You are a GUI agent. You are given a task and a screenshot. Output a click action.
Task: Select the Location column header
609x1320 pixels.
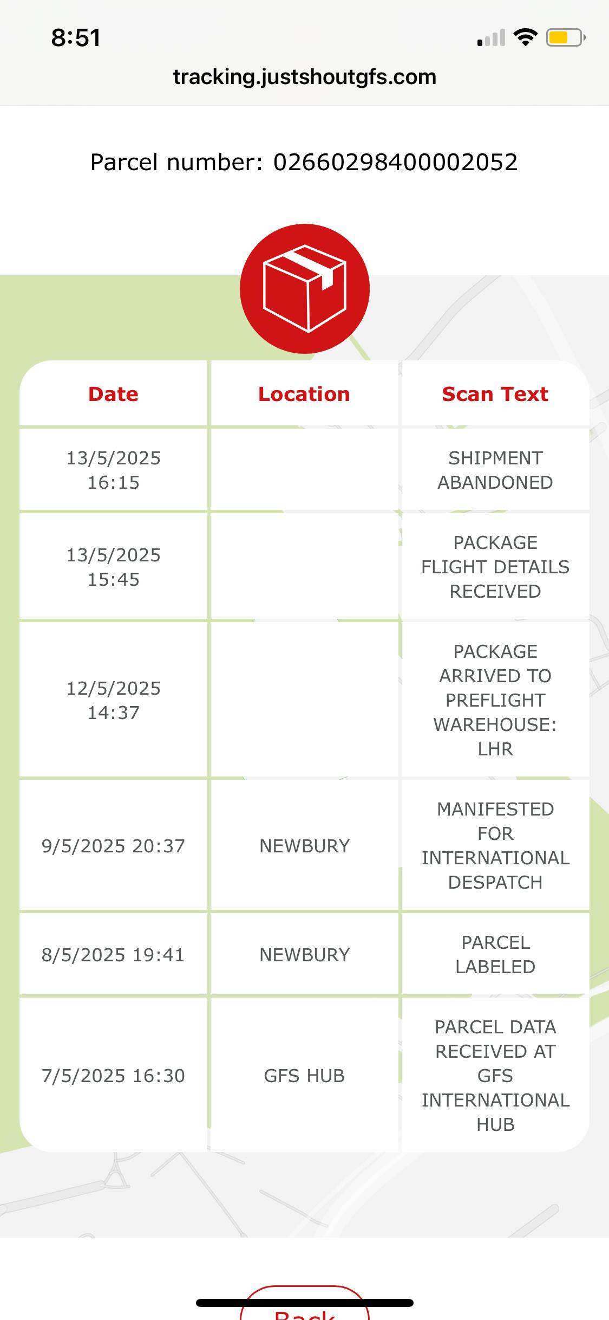coord(304,394)
